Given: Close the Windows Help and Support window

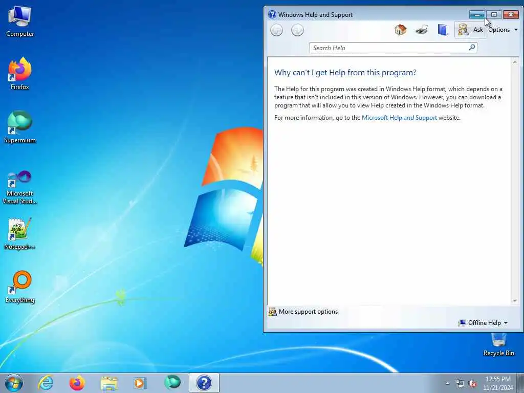Looking at the screenshot, I should click(511, 15).
